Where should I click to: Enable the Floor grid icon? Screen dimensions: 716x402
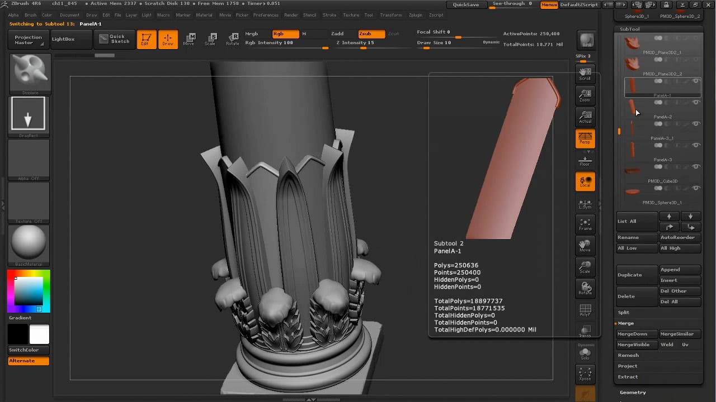coord(585,159)
